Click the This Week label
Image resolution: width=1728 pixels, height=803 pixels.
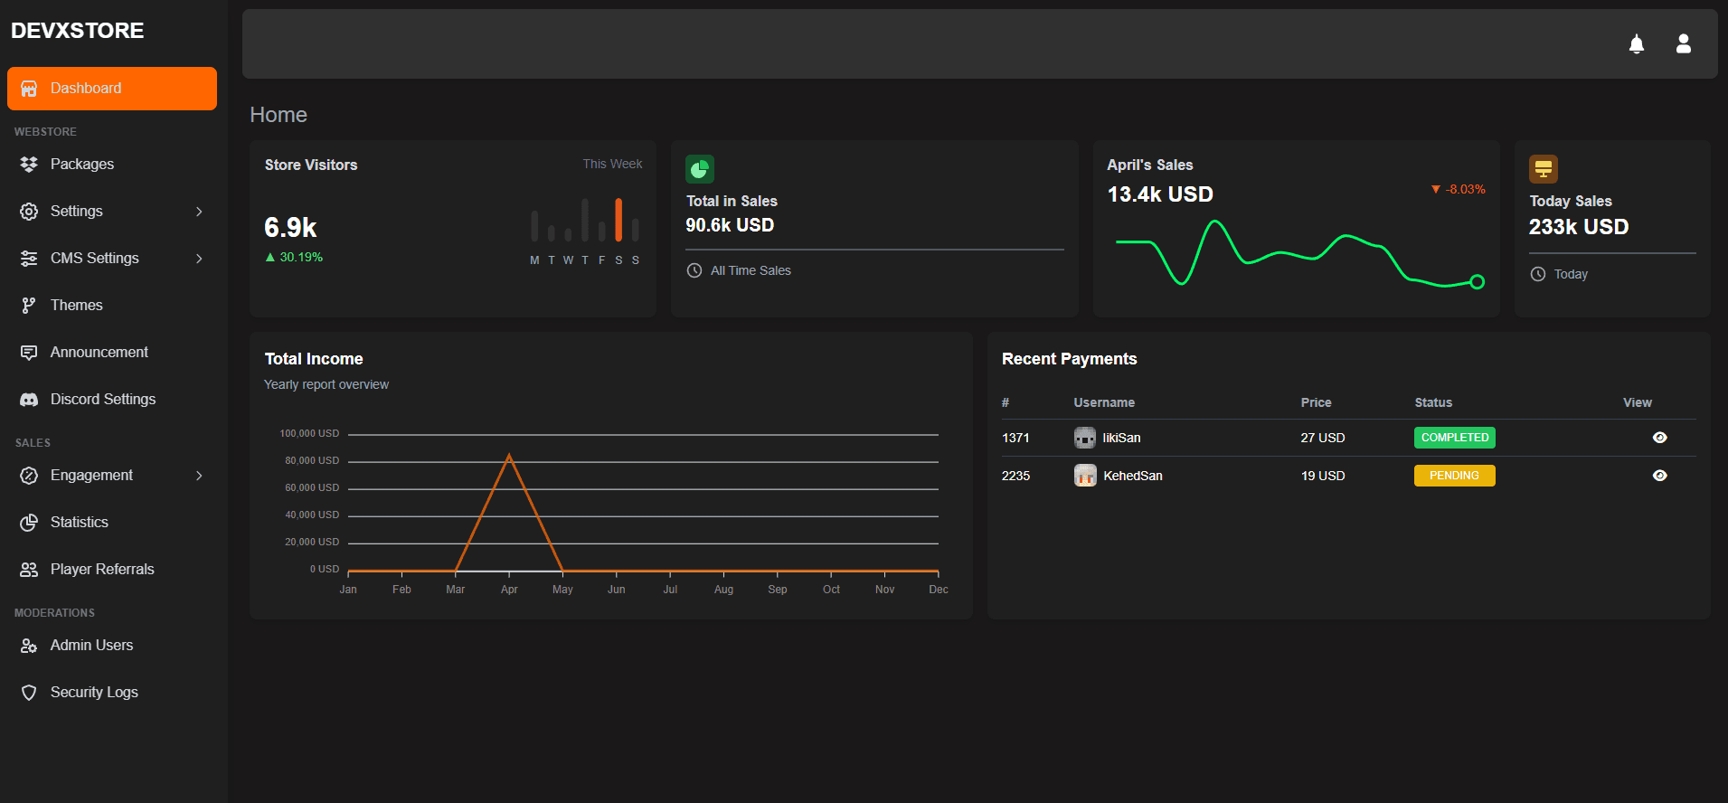612,164
